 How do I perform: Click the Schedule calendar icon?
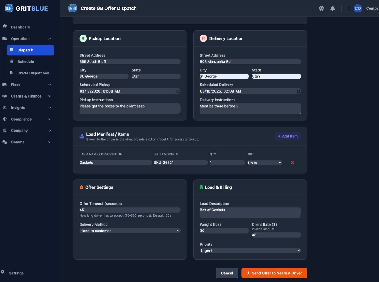12,61
